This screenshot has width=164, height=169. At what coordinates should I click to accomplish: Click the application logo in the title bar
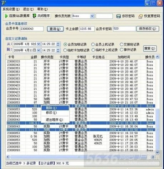[3, 3]
